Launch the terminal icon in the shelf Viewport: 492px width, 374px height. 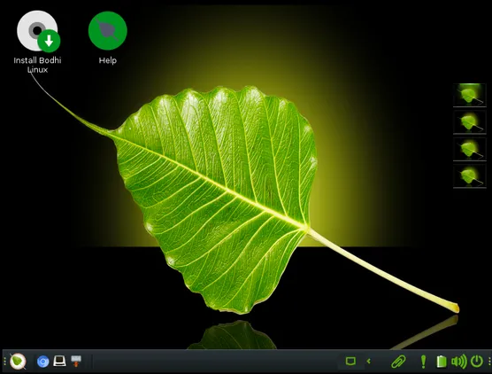(59, 361)
